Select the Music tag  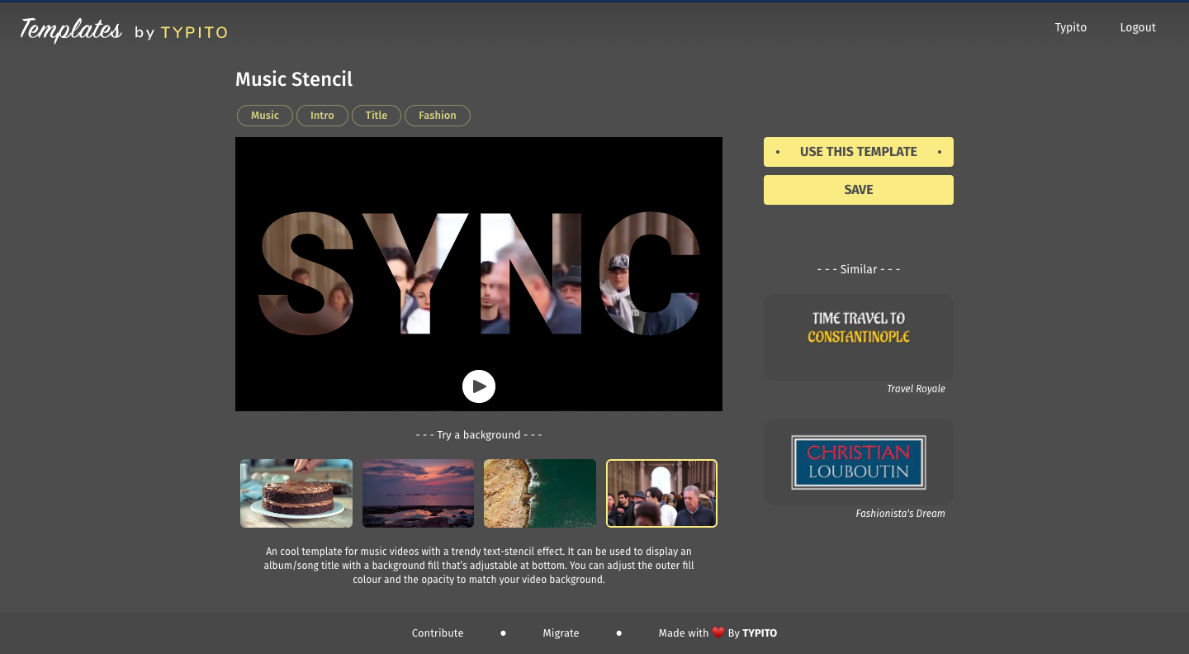pyautogui.click(x=265, y=116)
